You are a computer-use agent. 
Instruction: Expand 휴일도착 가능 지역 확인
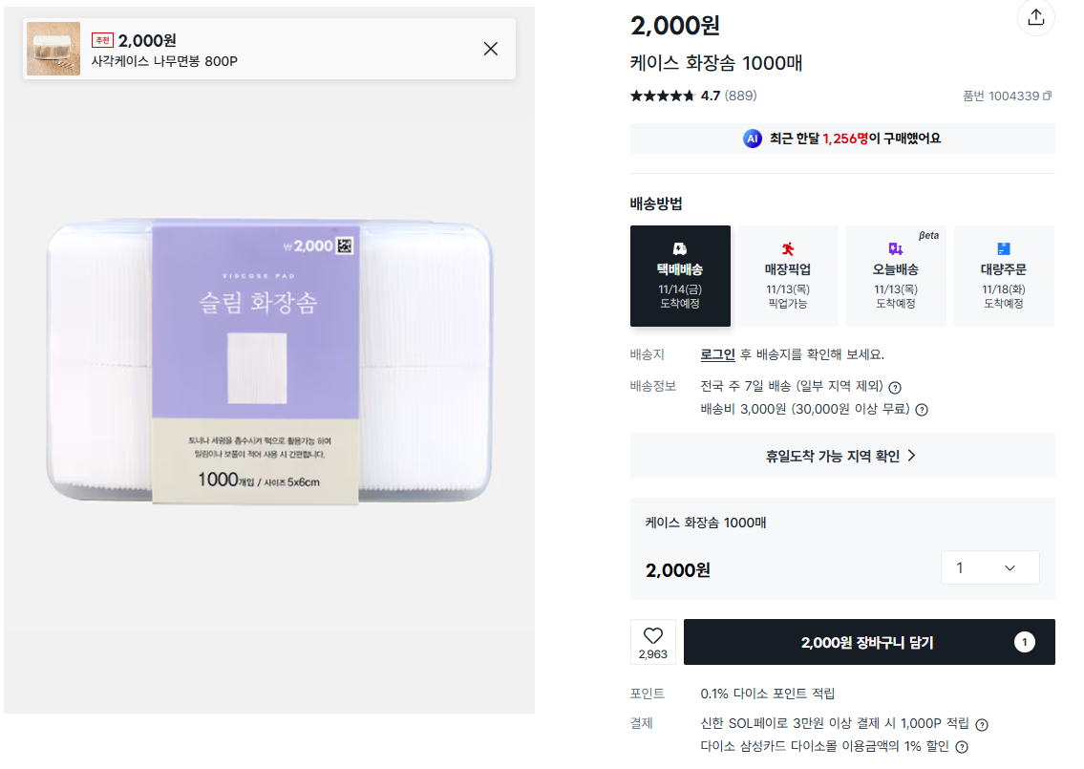tap(841, 456)
